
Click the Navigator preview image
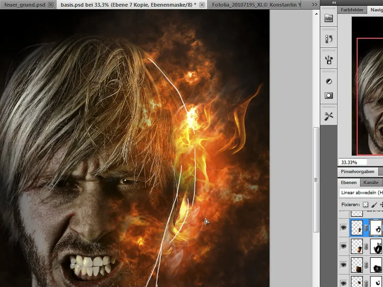coord(367,86)
